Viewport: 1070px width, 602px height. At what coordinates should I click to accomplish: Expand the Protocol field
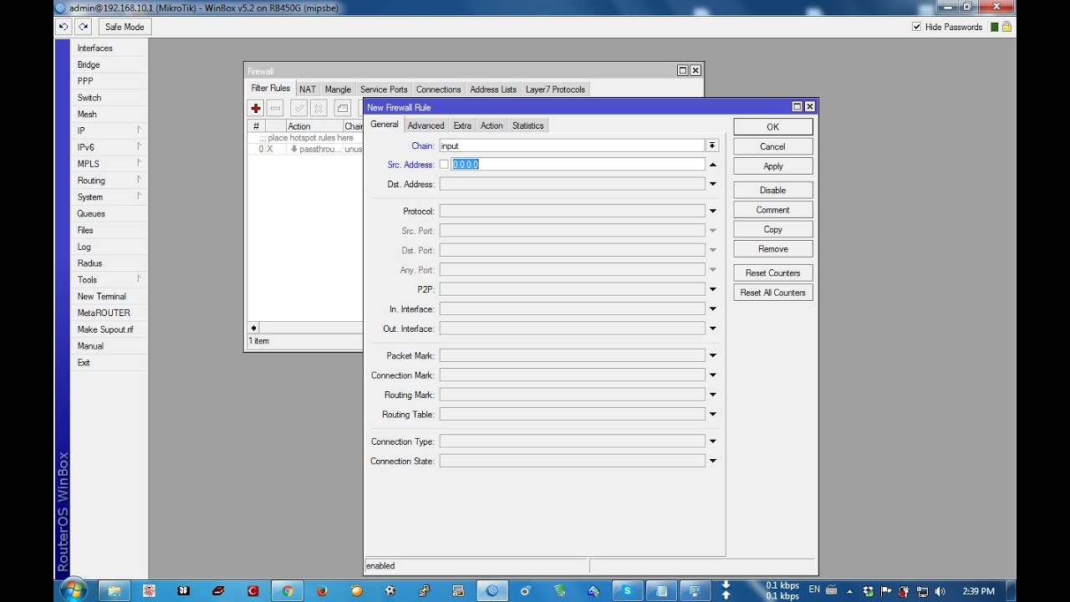click(713, 211)
